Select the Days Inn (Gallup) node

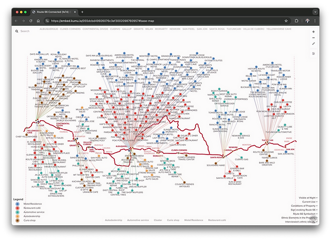pyautogui.click(x=39, y=52)
